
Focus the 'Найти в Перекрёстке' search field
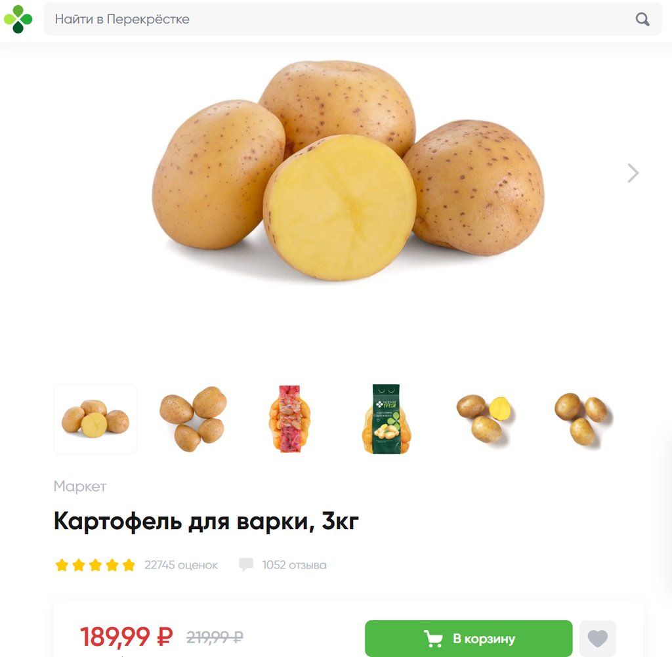(x=352, y=19)
